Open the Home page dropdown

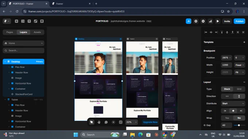pyautogui.click(x=23, y=43)
